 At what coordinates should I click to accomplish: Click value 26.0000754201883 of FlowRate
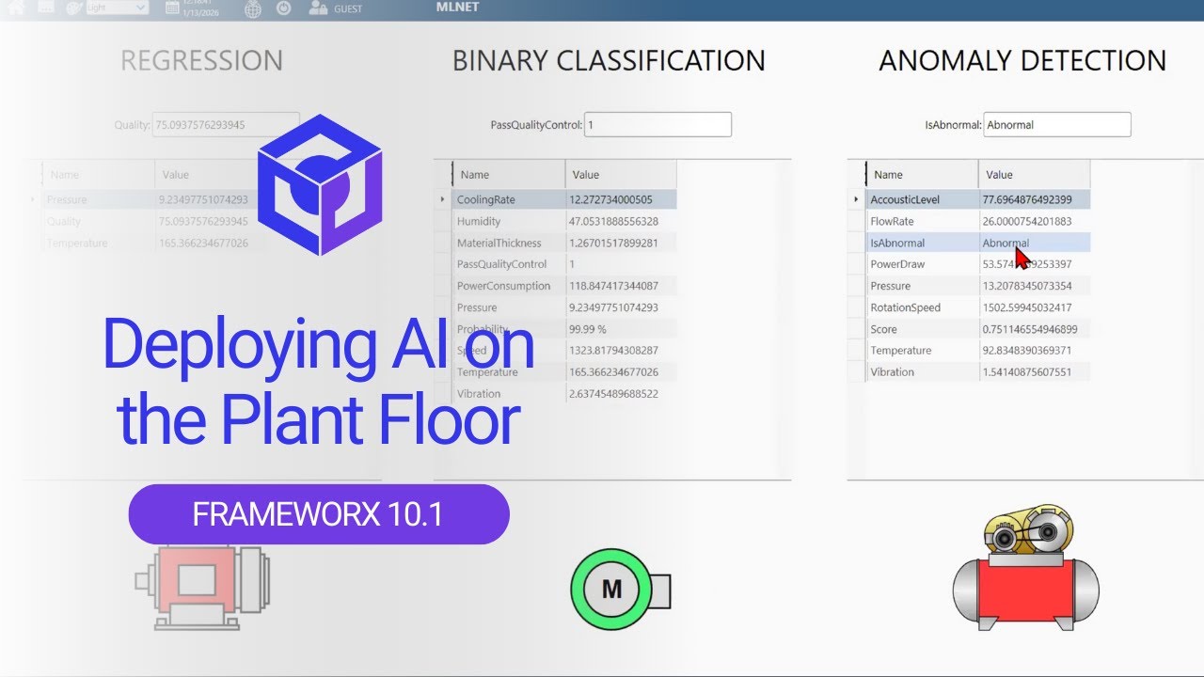[x=1027, y=221]
